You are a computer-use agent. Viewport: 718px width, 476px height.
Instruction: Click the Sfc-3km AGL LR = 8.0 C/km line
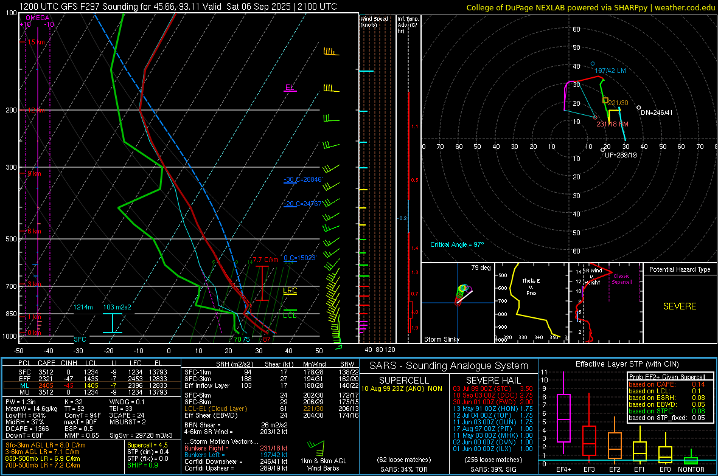coord(46,445)
